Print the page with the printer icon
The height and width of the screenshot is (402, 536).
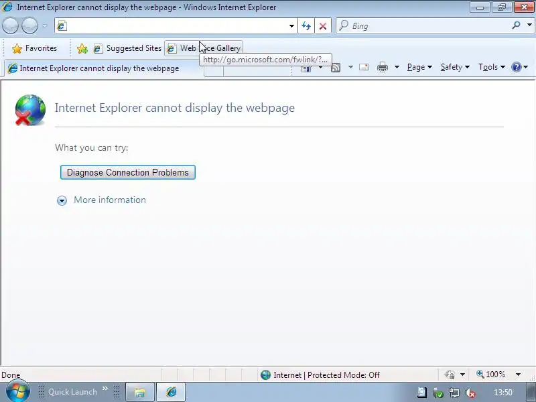383,67
